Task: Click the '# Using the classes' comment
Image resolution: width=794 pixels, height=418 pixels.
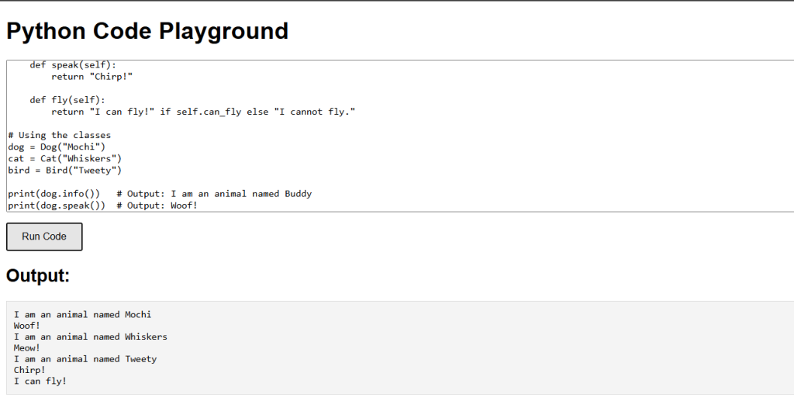Action: click(59, 135)
